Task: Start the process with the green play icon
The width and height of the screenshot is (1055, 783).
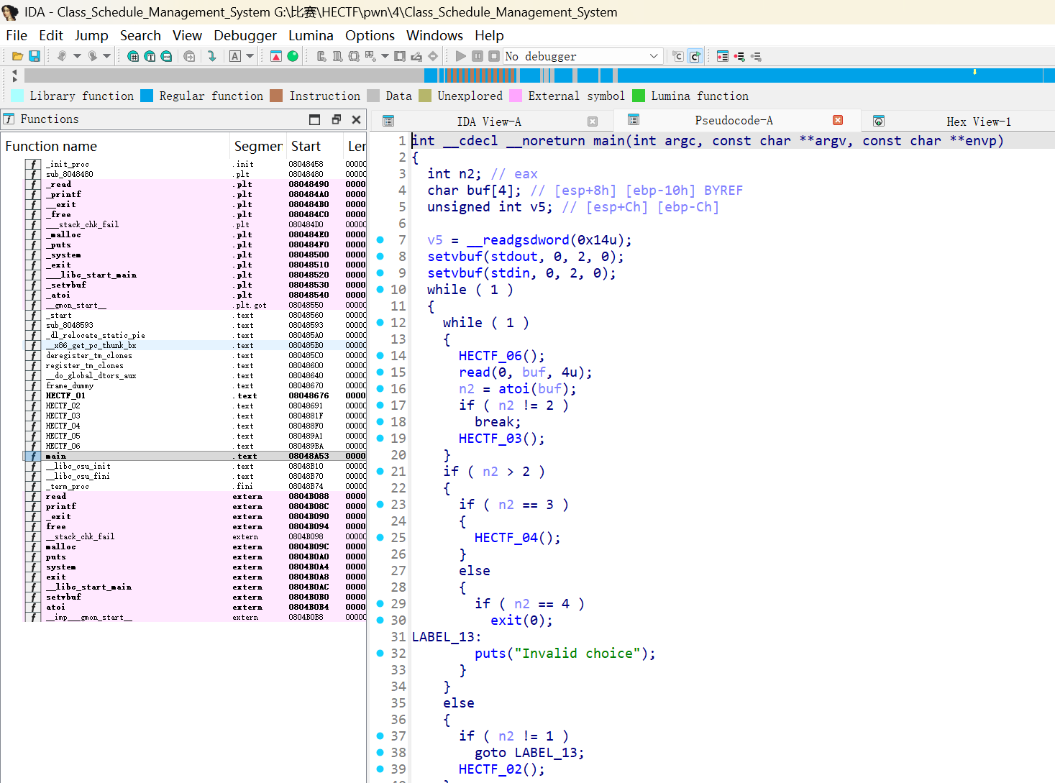Action: pos(460,55)
